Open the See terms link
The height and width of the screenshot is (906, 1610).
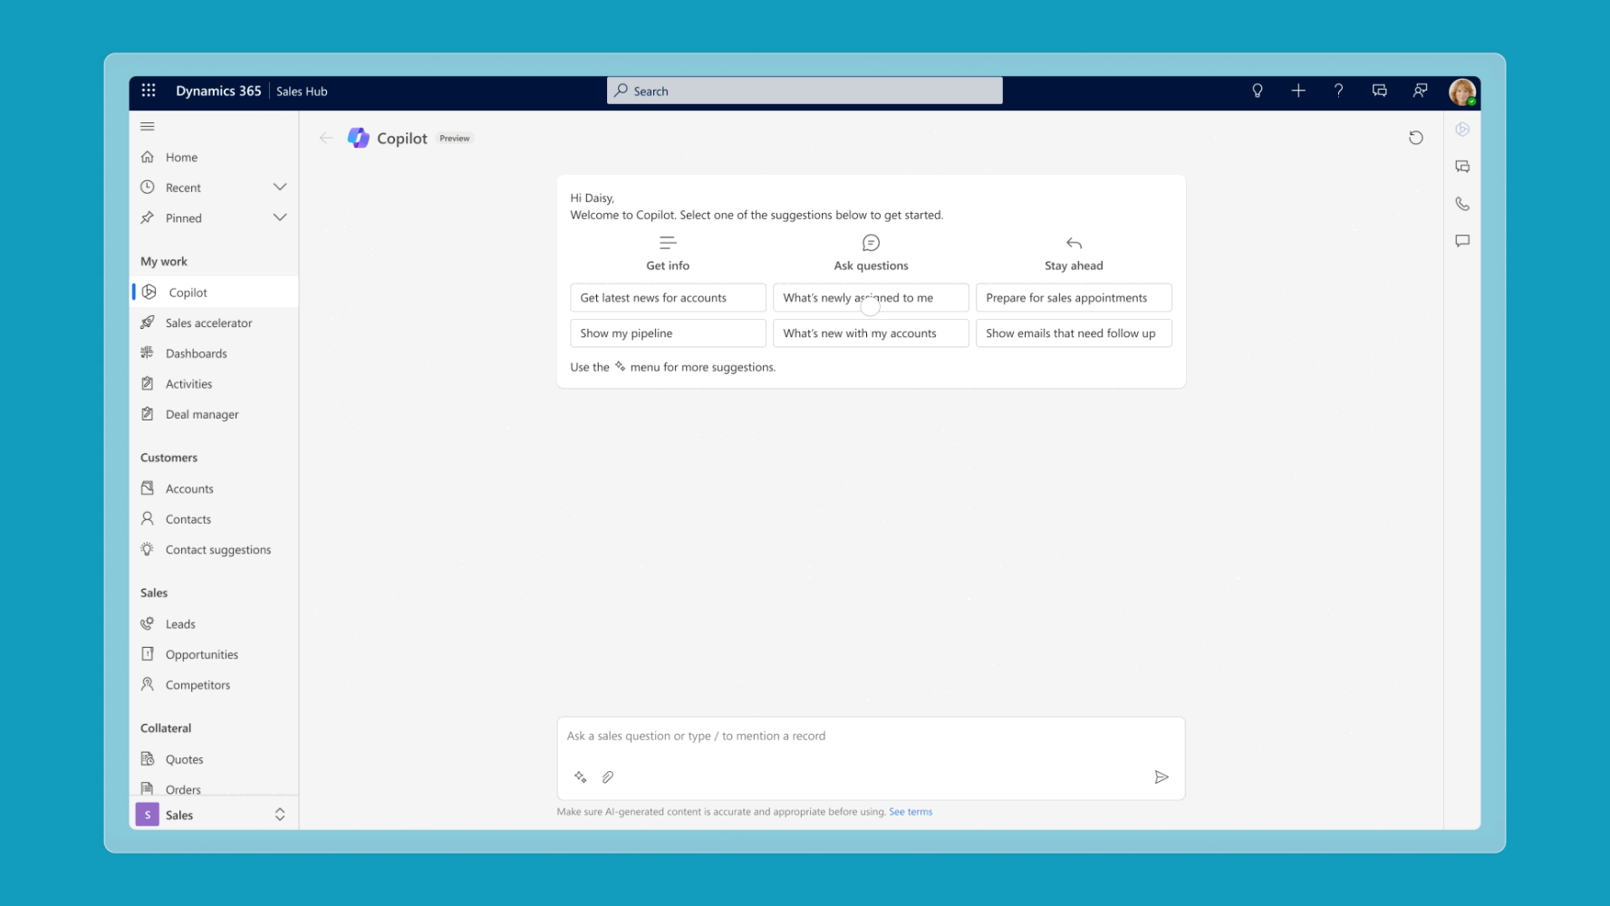coord(911,811)
